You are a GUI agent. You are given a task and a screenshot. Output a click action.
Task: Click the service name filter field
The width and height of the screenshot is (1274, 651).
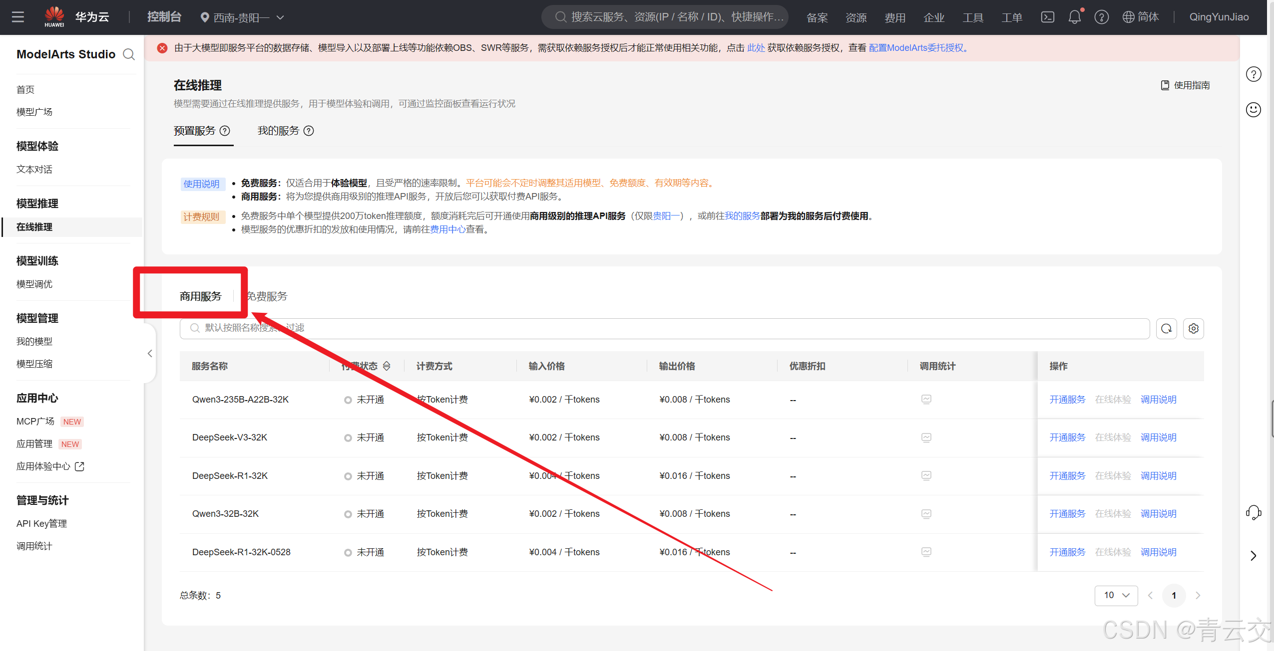tap(664, 328)
